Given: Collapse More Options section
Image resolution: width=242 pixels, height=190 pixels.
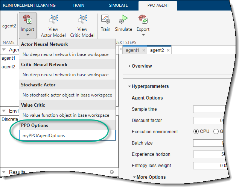Looking at the screenshot, I should coord(135,177).
